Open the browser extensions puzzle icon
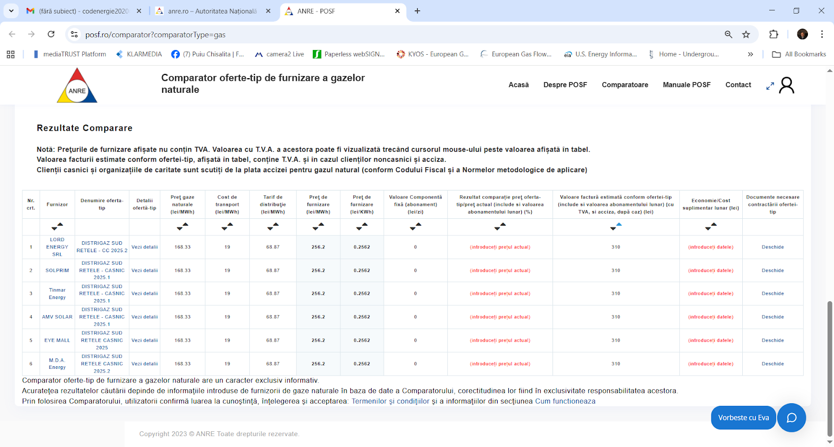 (x=774, y=34)
